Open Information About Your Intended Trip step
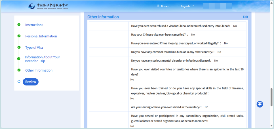274x129 pixels. click(x=42, y=59)
